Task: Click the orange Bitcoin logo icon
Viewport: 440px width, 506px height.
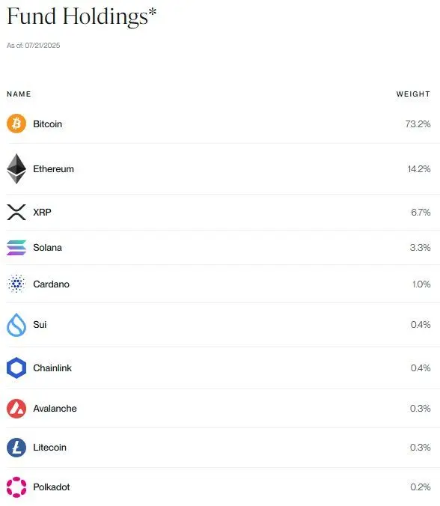Action: tap(16, 124)
